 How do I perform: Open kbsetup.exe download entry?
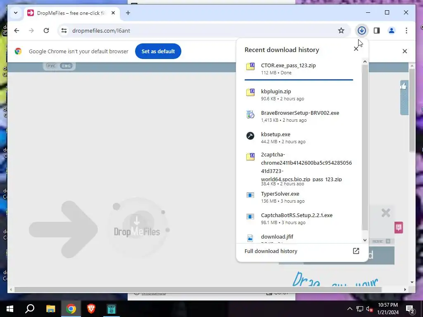[x=299, y=138]
